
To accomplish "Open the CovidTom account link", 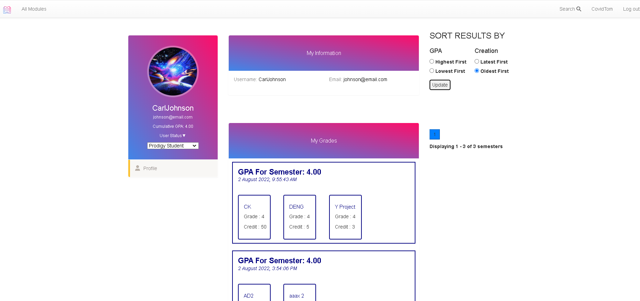I will (x=602, y=9).
